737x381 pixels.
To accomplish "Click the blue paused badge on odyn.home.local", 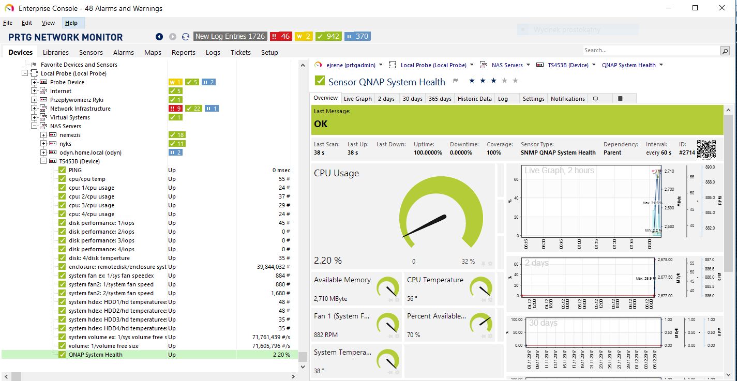I will click(176, 153).
